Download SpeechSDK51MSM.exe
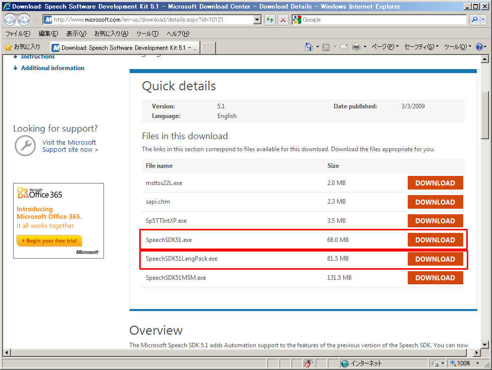Viewport: 492px width, 370px height. 435,278
